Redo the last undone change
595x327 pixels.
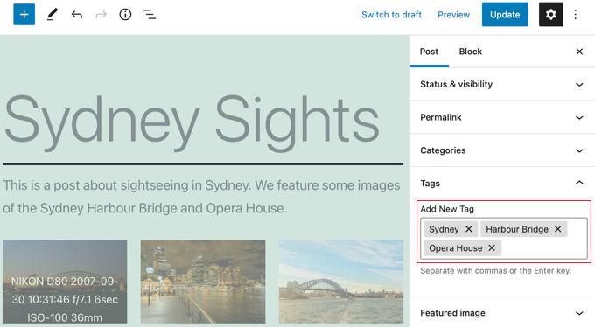point(101,15)
